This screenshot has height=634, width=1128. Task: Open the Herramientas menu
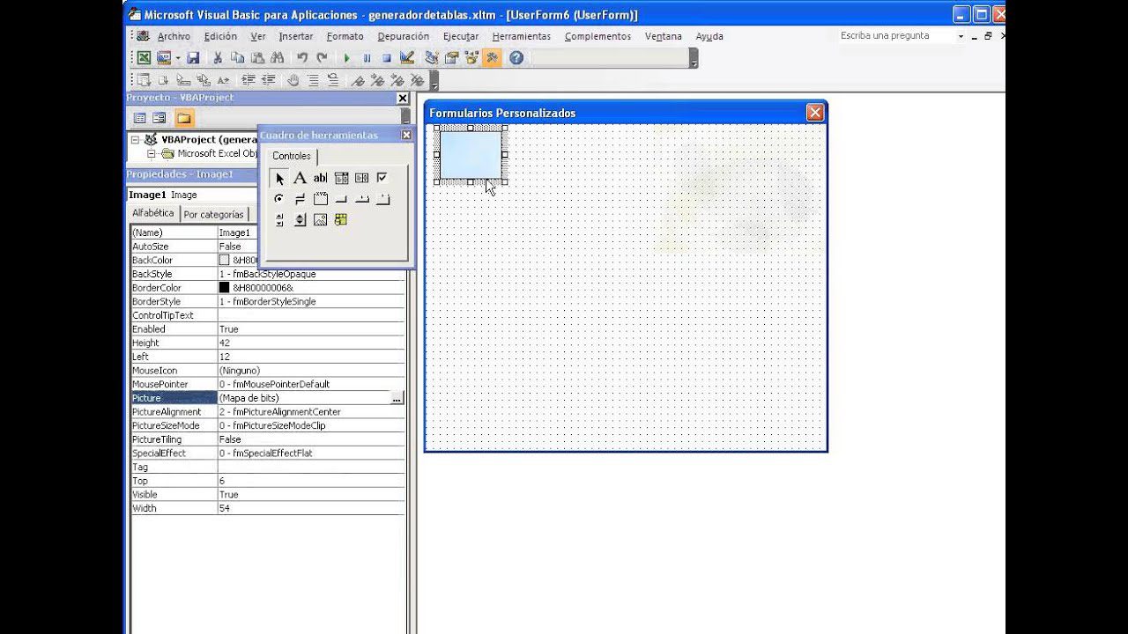coord(522,36)
